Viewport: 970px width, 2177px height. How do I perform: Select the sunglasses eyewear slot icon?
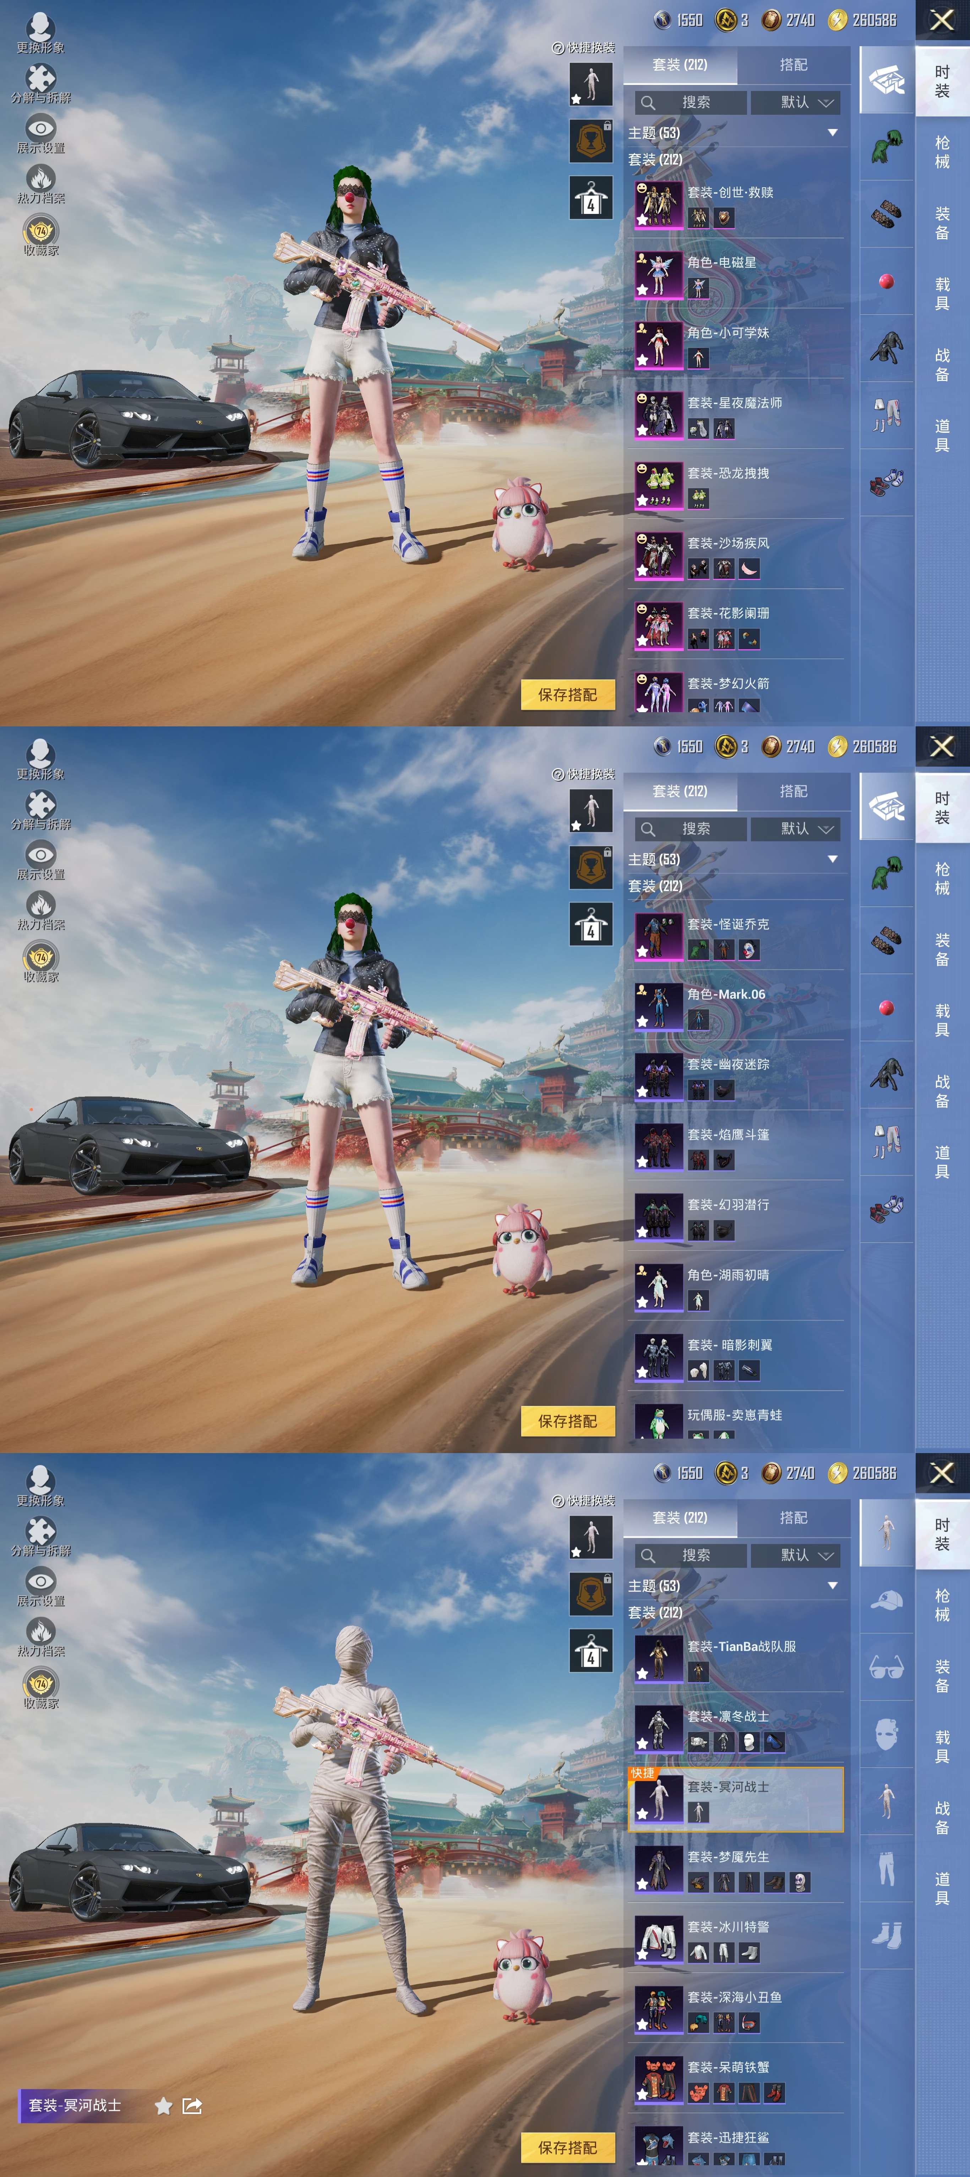[x=887, y=1667]
